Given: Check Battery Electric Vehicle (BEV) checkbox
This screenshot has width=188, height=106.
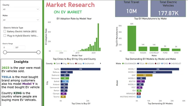Looking at the screenshot, I should (x=5, y=31).
